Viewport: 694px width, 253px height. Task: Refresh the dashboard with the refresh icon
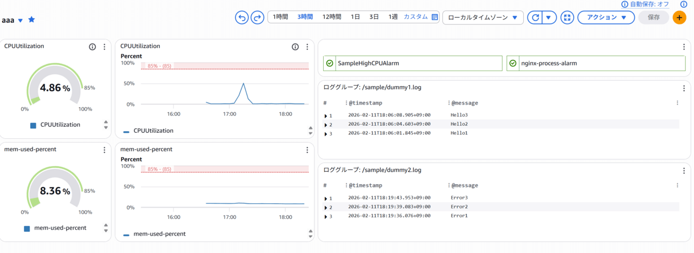[535, 17]
